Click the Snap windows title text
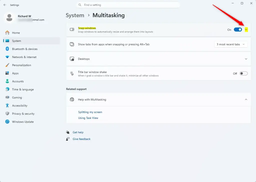The height and width of the screenshot is (182, 256). pyautogui.click(x=87, y=28)
